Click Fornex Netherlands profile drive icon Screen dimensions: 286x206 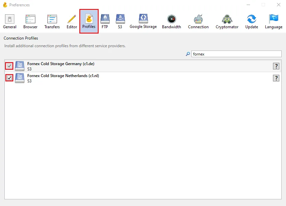tap(20, 78)
